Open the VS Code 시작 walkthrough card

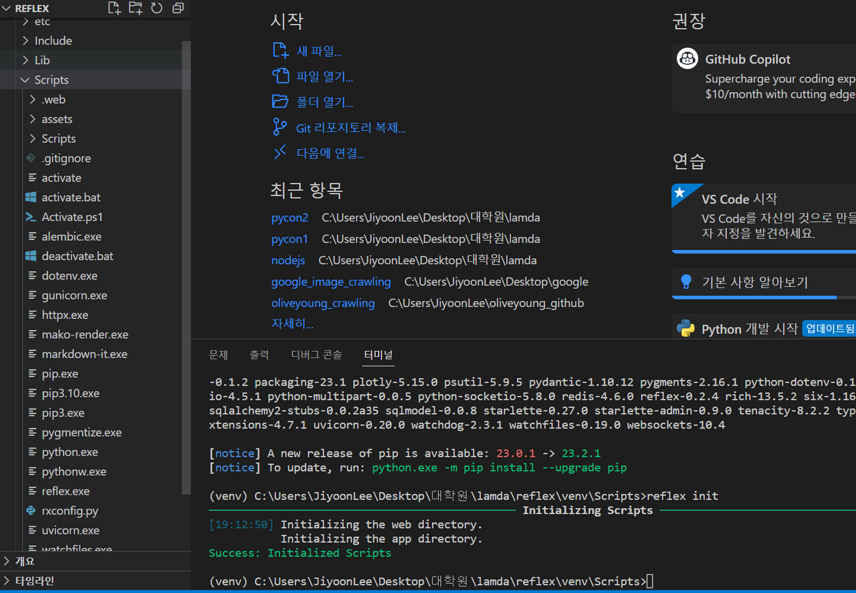coord(764,218)
